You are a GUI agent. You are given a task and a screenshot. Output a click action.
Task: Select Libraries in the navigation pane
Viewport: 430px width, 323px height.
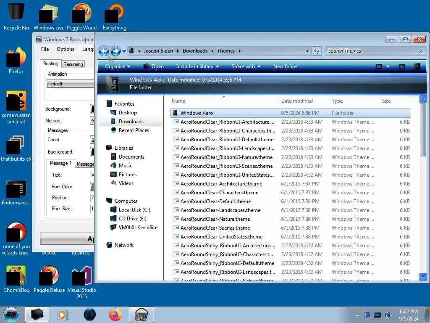[124, 148]
